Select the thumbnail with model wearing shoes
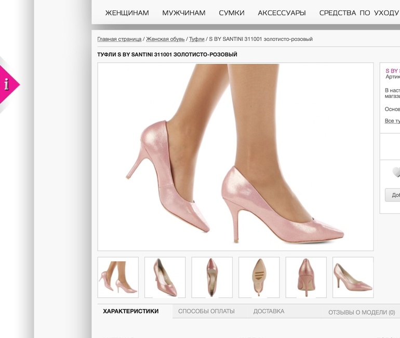The width and height of the screenshot is (400, 338). [x=118, y=277]
